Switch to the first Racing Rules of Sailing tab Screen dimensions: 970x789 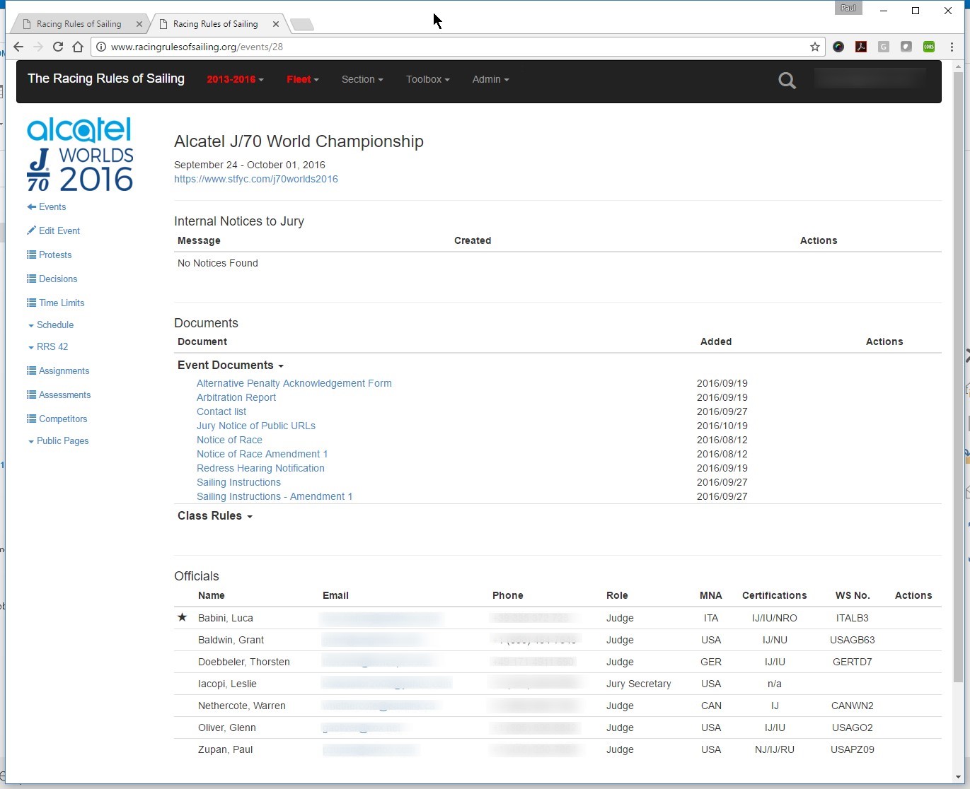(79, 24)
